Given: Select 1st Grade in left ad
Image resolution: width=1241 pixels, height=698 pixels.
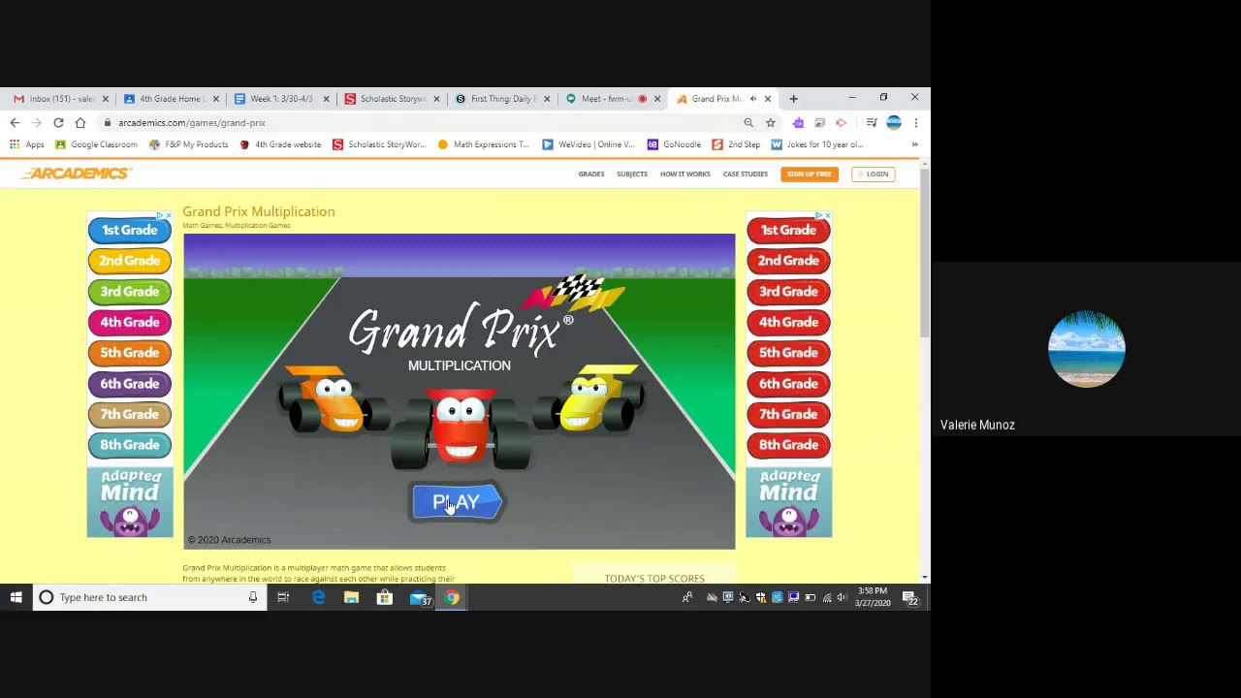Looking at the screenshot, I should pos(129,230).
